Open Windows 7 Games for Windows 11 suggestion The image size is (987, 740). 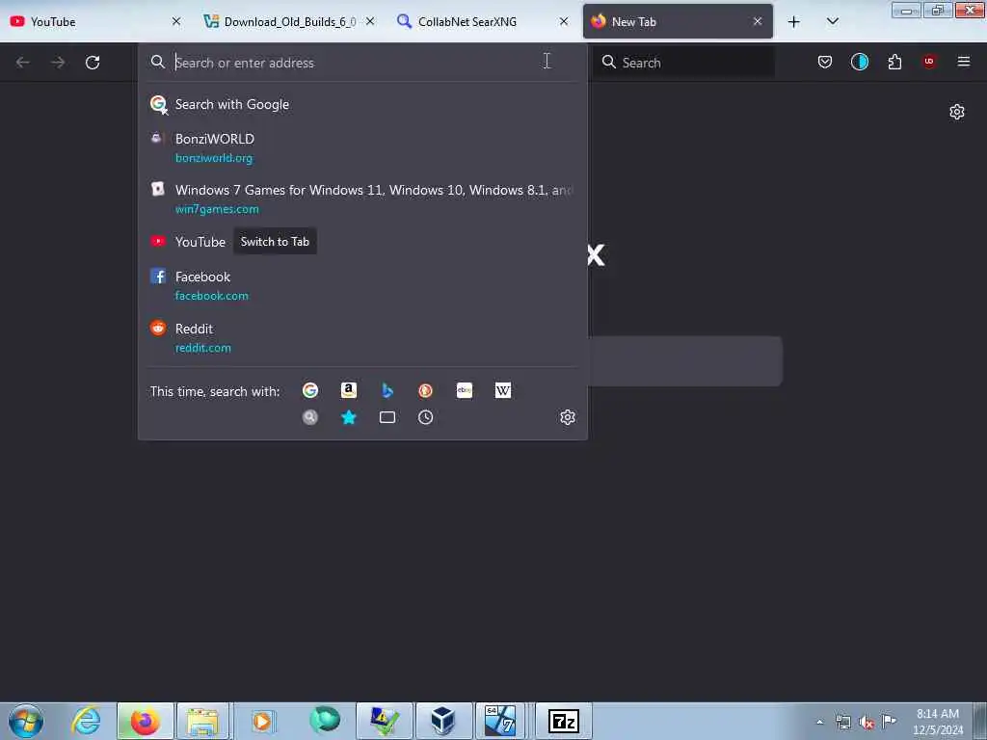(x=362, y=198)
